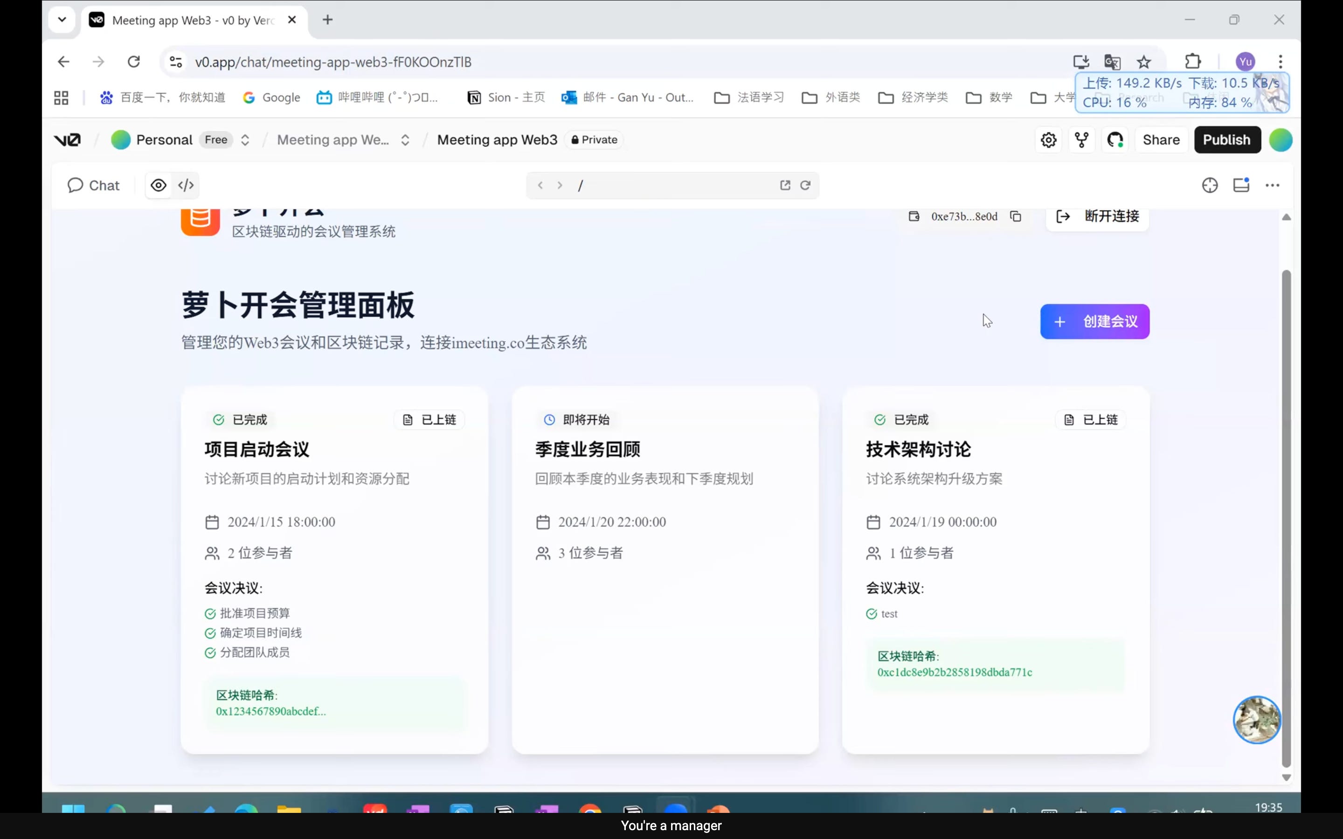Activate the design crosshair selector icon
Screen dimensions: 1343x839
[1210, 186]
